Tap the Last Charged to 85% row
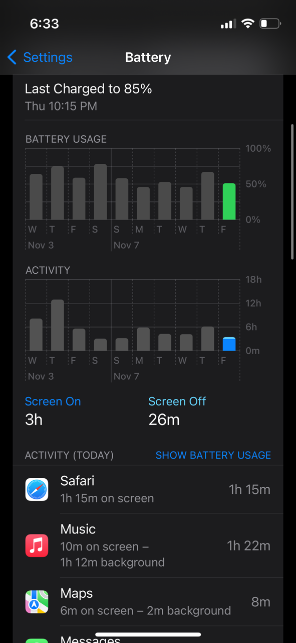 click(148, 97)
